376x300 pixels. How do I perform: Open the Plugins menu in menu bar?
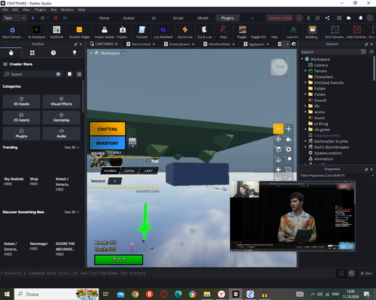point(40,10)
